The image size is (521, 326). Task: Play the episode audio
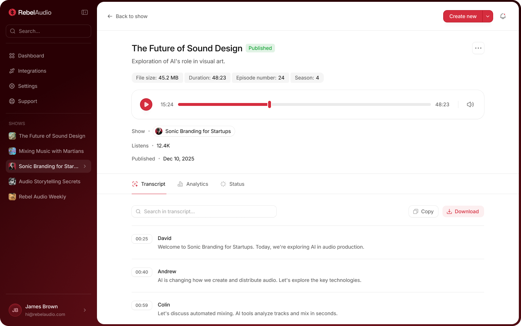(146, 104)
